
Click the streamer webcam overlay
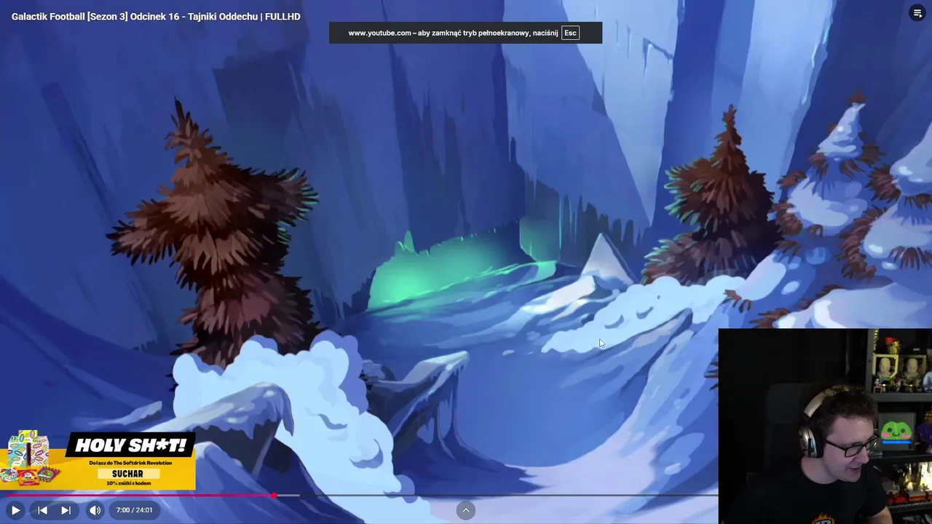(825, 426)
